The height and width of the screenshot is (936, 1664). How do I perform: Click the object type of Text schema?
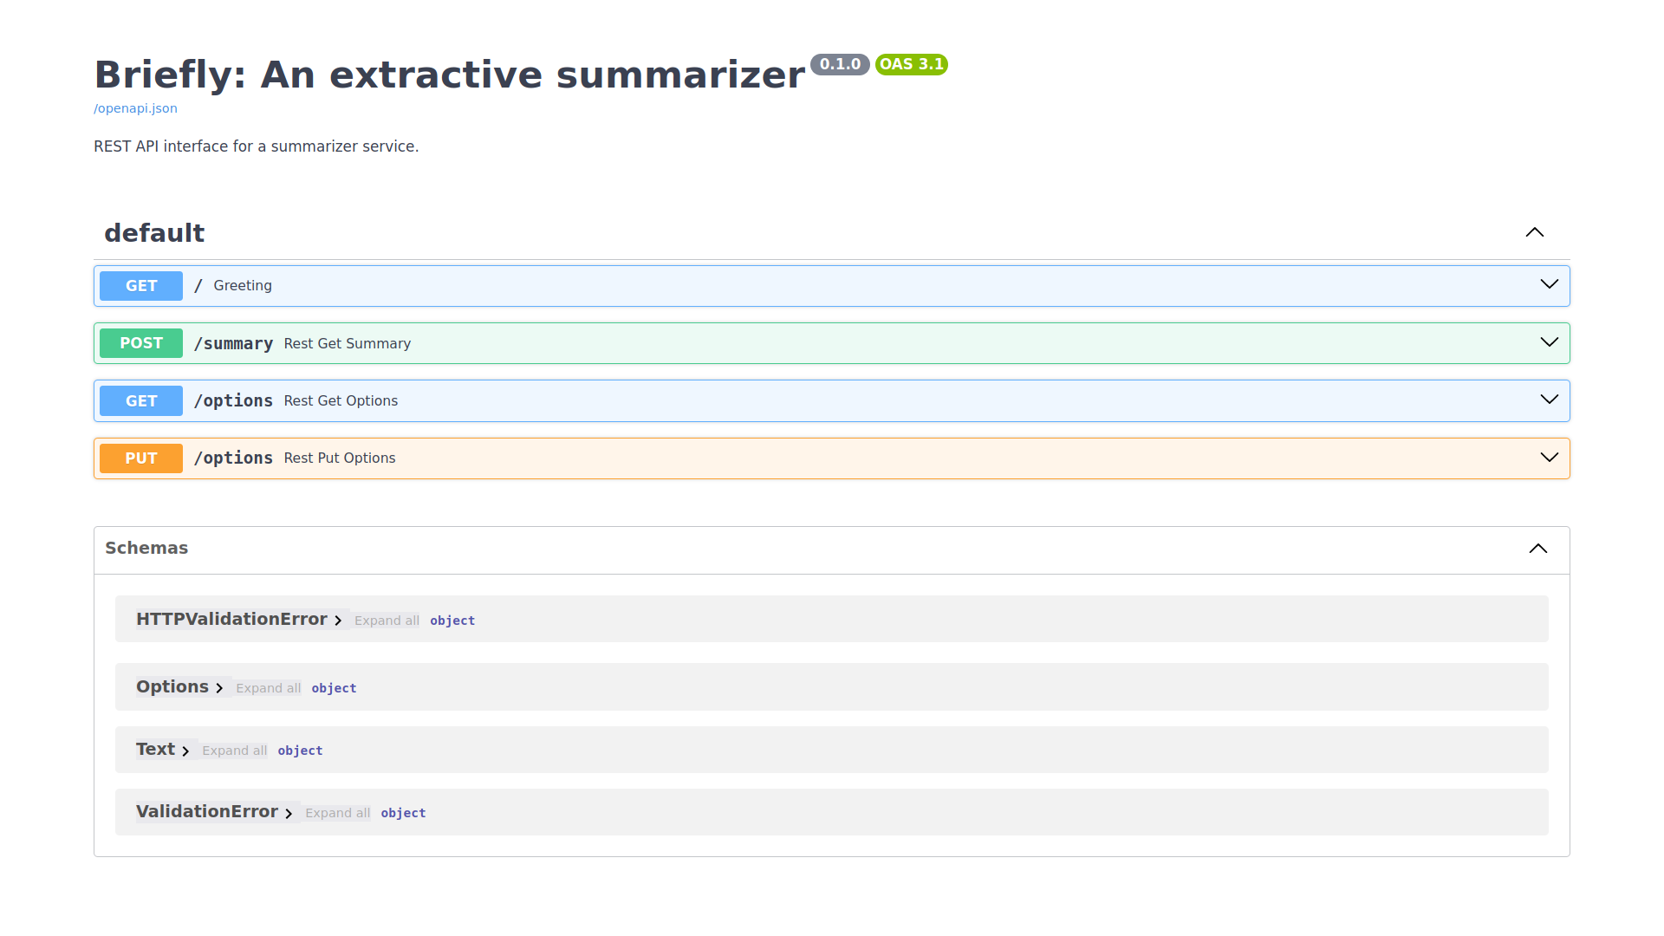click(300, 751)
